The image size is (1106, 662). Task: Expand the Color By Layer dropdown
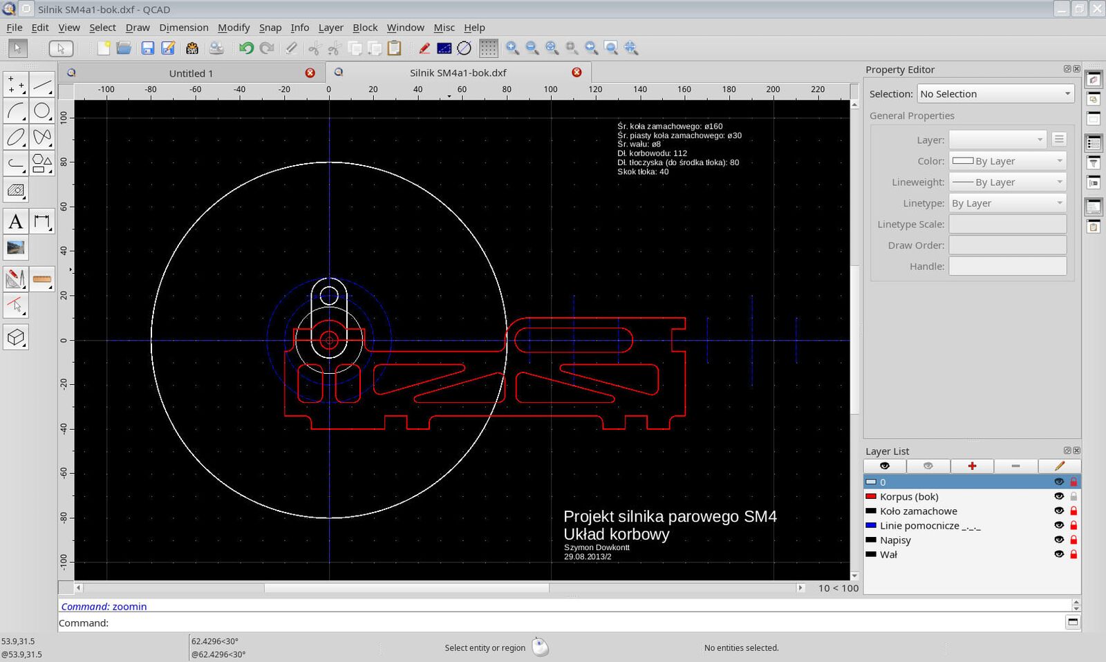pyautogui.click(x=1007, y=161)
